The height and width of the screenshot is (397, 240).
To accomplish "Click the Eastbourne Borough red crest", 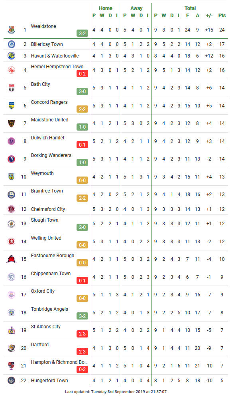I will (x=12, y=259).
